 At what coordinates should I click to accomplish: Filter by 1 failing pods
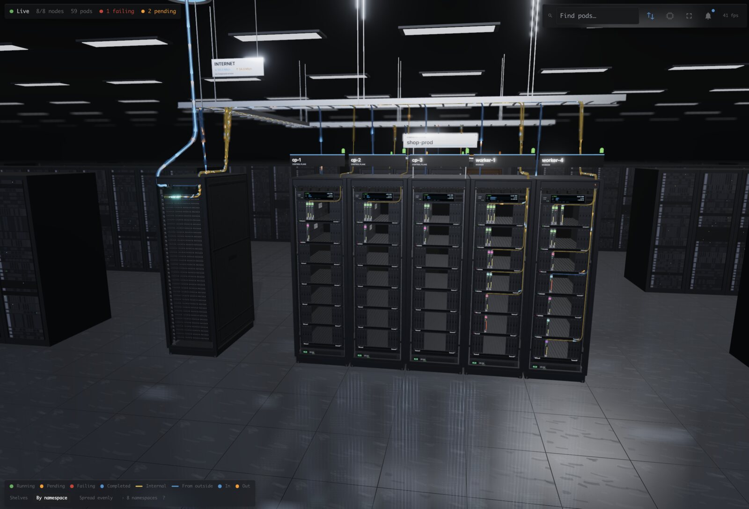click(117, 11)
